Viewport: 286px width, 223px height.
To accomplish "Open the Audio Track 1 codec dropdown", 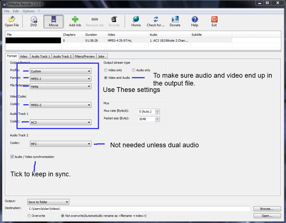I will click(61, 122).
